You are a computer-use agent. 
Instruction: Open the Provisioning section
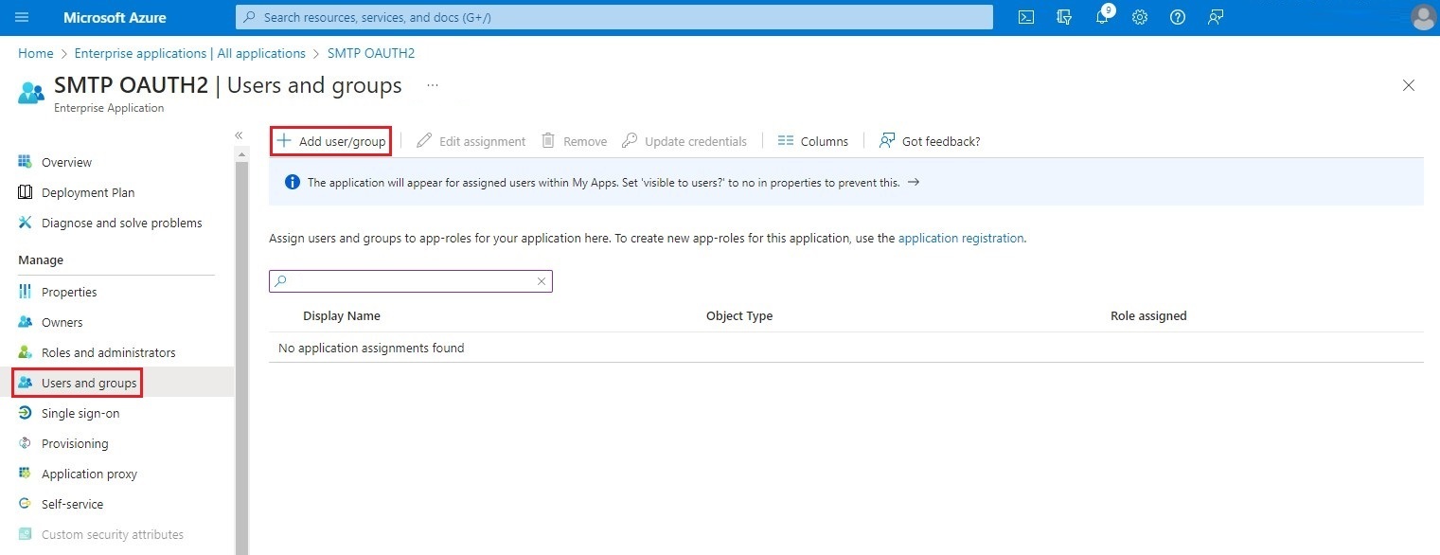pos(74,443)
